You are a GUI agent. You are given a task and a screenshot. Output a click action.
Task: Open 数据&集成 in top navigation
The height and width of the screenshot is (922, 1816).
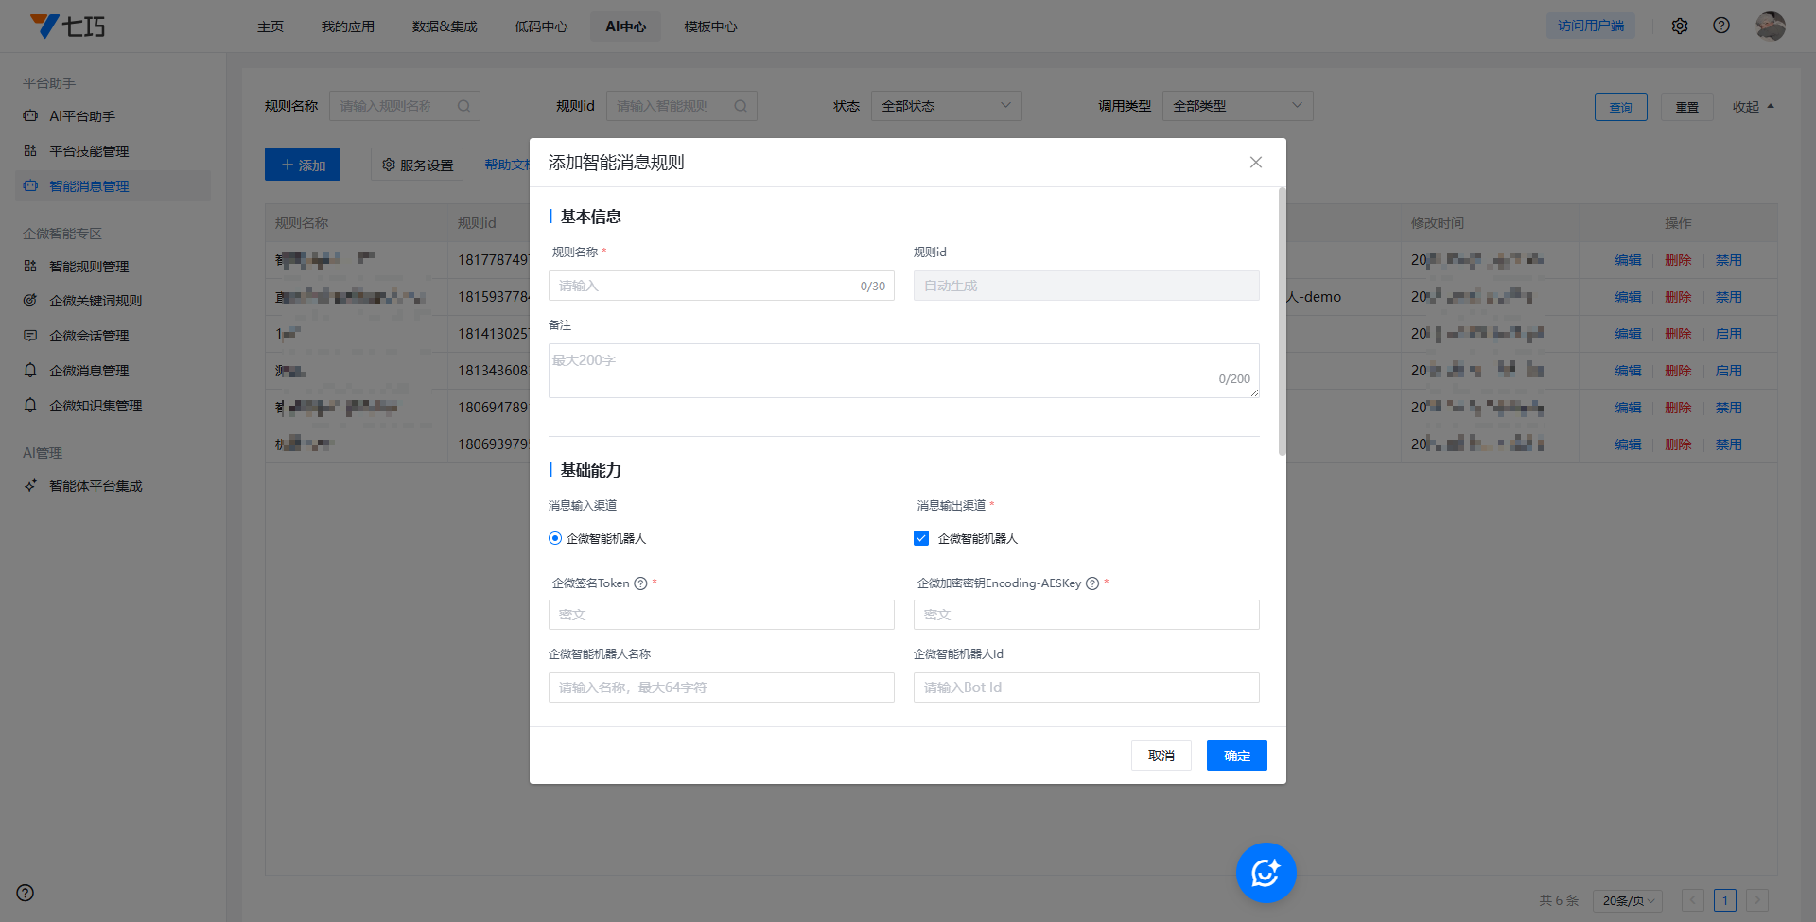tap(445, 26)
